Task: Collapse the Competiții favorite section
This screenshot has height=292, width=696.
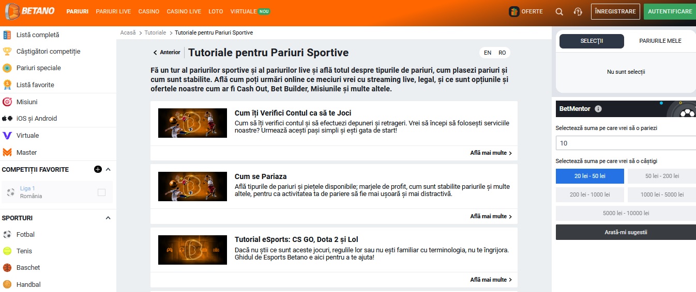Action: click(108, 169)
